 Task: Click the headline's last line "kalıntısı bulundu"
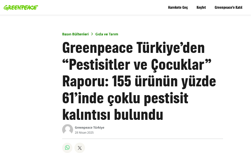(x=113, y=115)
